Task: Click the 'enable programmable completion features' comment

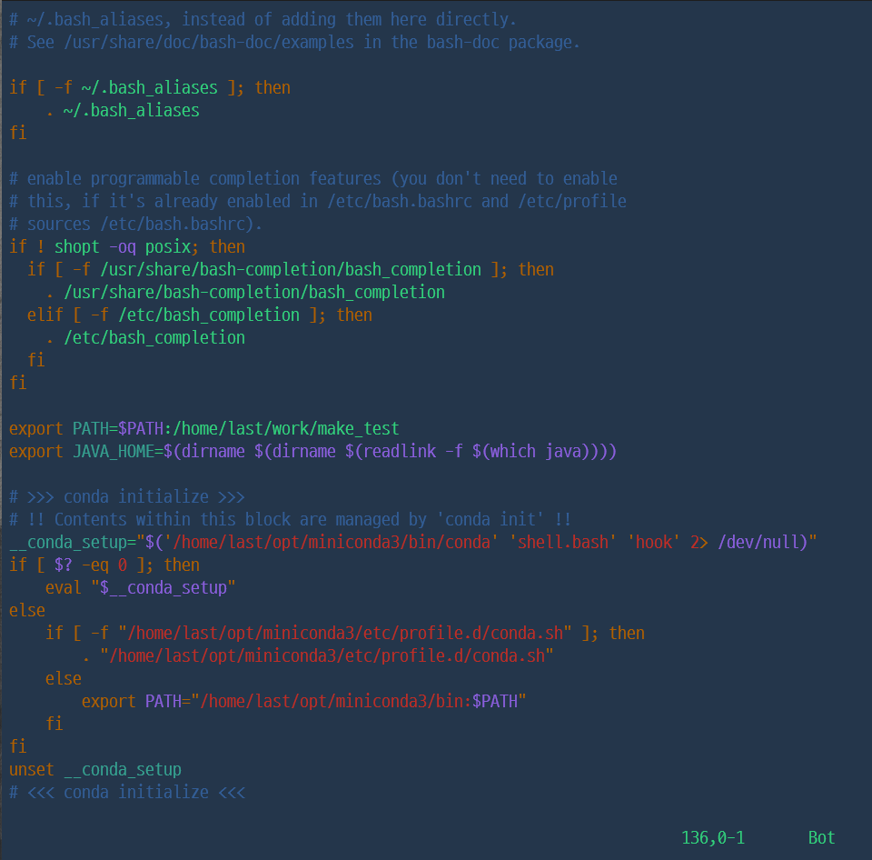Action: pyautogui.click(x=313, y=179)
